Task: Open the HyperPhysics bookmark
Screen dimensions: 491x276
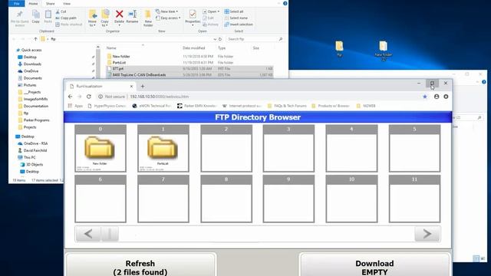Action: [x=107, y=106]
